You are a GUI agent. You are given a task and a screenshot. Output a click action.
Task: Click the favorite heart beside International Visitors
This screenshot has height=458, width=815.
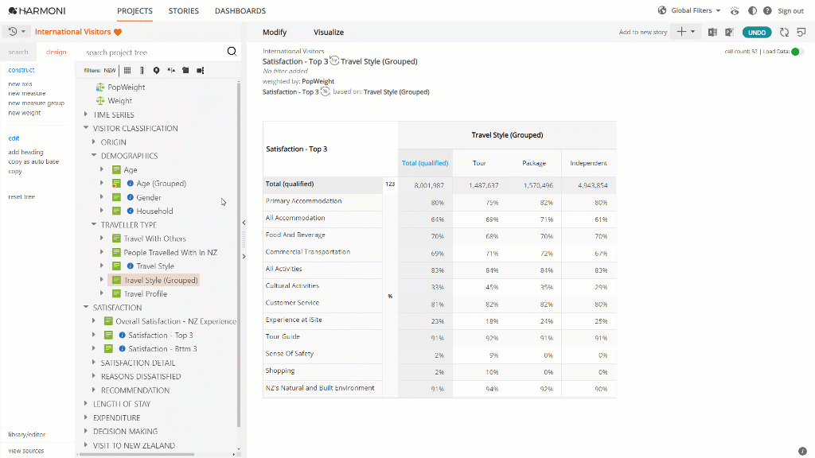coord(118,32)
